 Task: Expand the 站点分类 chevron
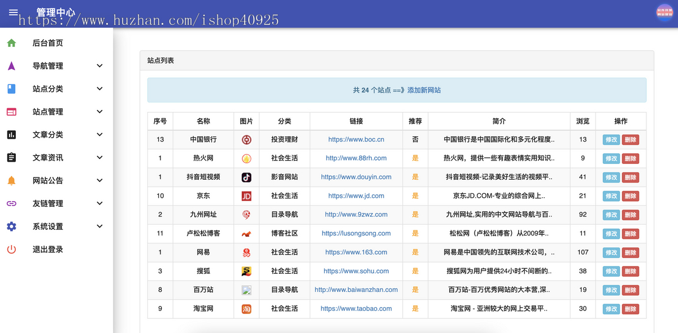click(100, 89)
